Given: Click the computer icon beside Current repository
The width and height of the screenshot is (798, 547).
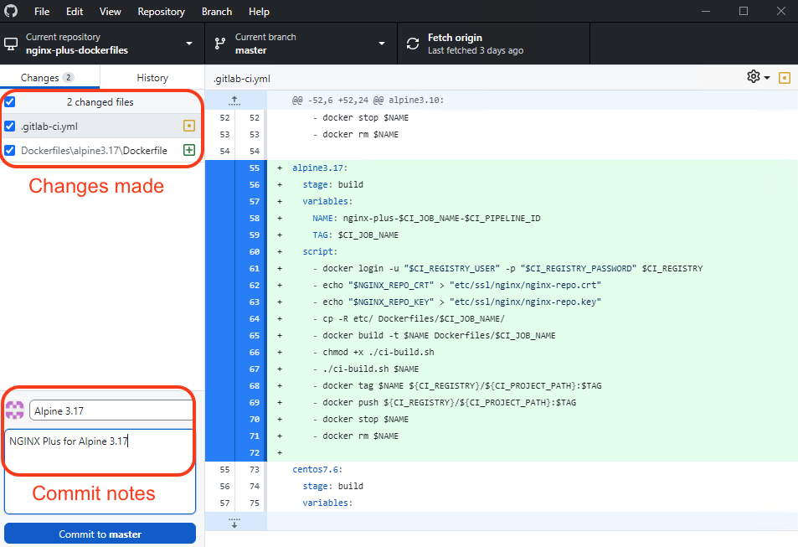Looking at the screenshot, I should (x=11, y=44).
